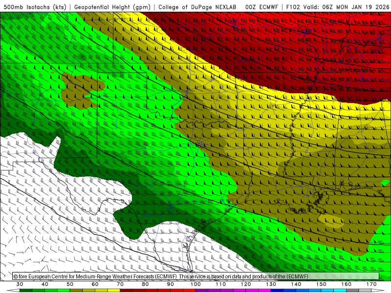Click the '90' value on the color scale

170,284
